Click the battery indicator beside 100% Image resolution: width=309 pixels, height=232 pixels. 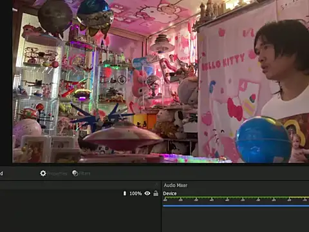[x=125, y=193]
